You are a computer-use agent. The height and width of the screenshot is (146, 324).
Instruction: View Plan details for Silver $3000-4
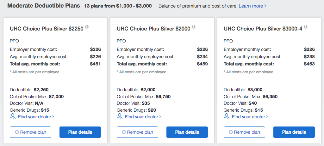click(x=294, y=132)
